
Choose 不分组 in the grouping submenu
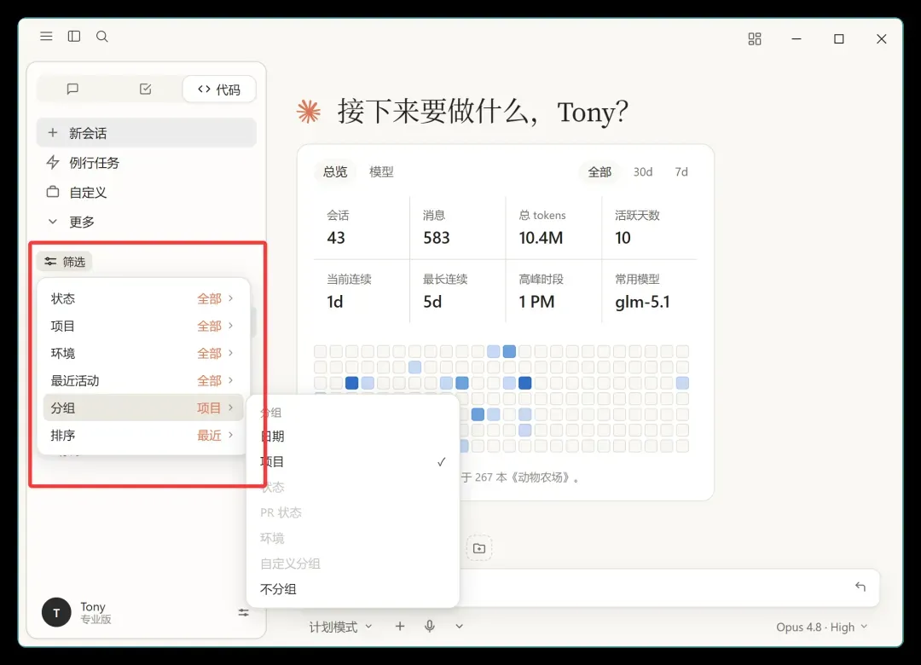[x=352, y=589]
